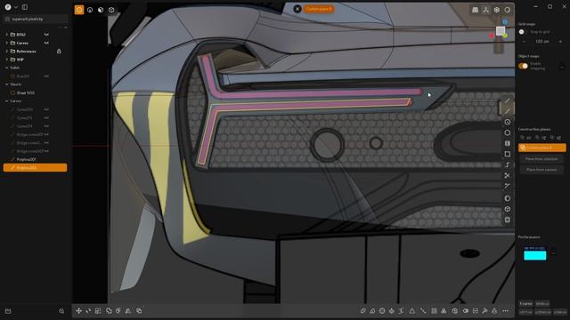
Task: Select the YZ construction plane
Action: coord(541,138)
